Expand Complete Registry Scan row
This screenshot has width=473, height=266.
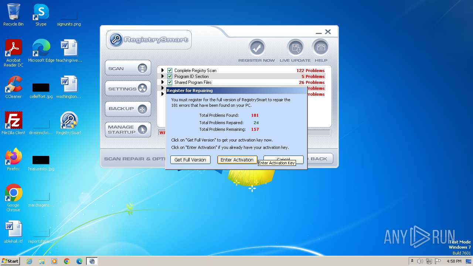click(162, 70)
